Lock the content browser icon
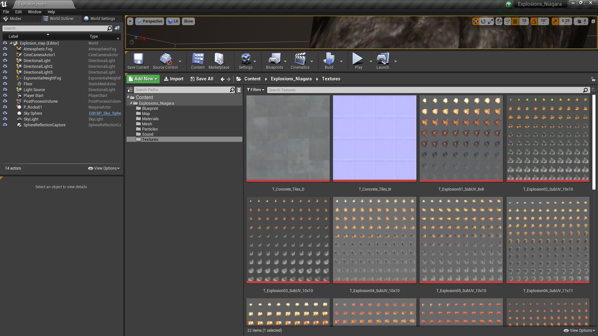This screenshot has height=336, width=598. point(593,79)
